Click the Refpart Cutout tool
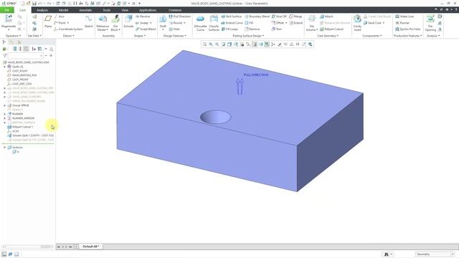 point(331,29)
